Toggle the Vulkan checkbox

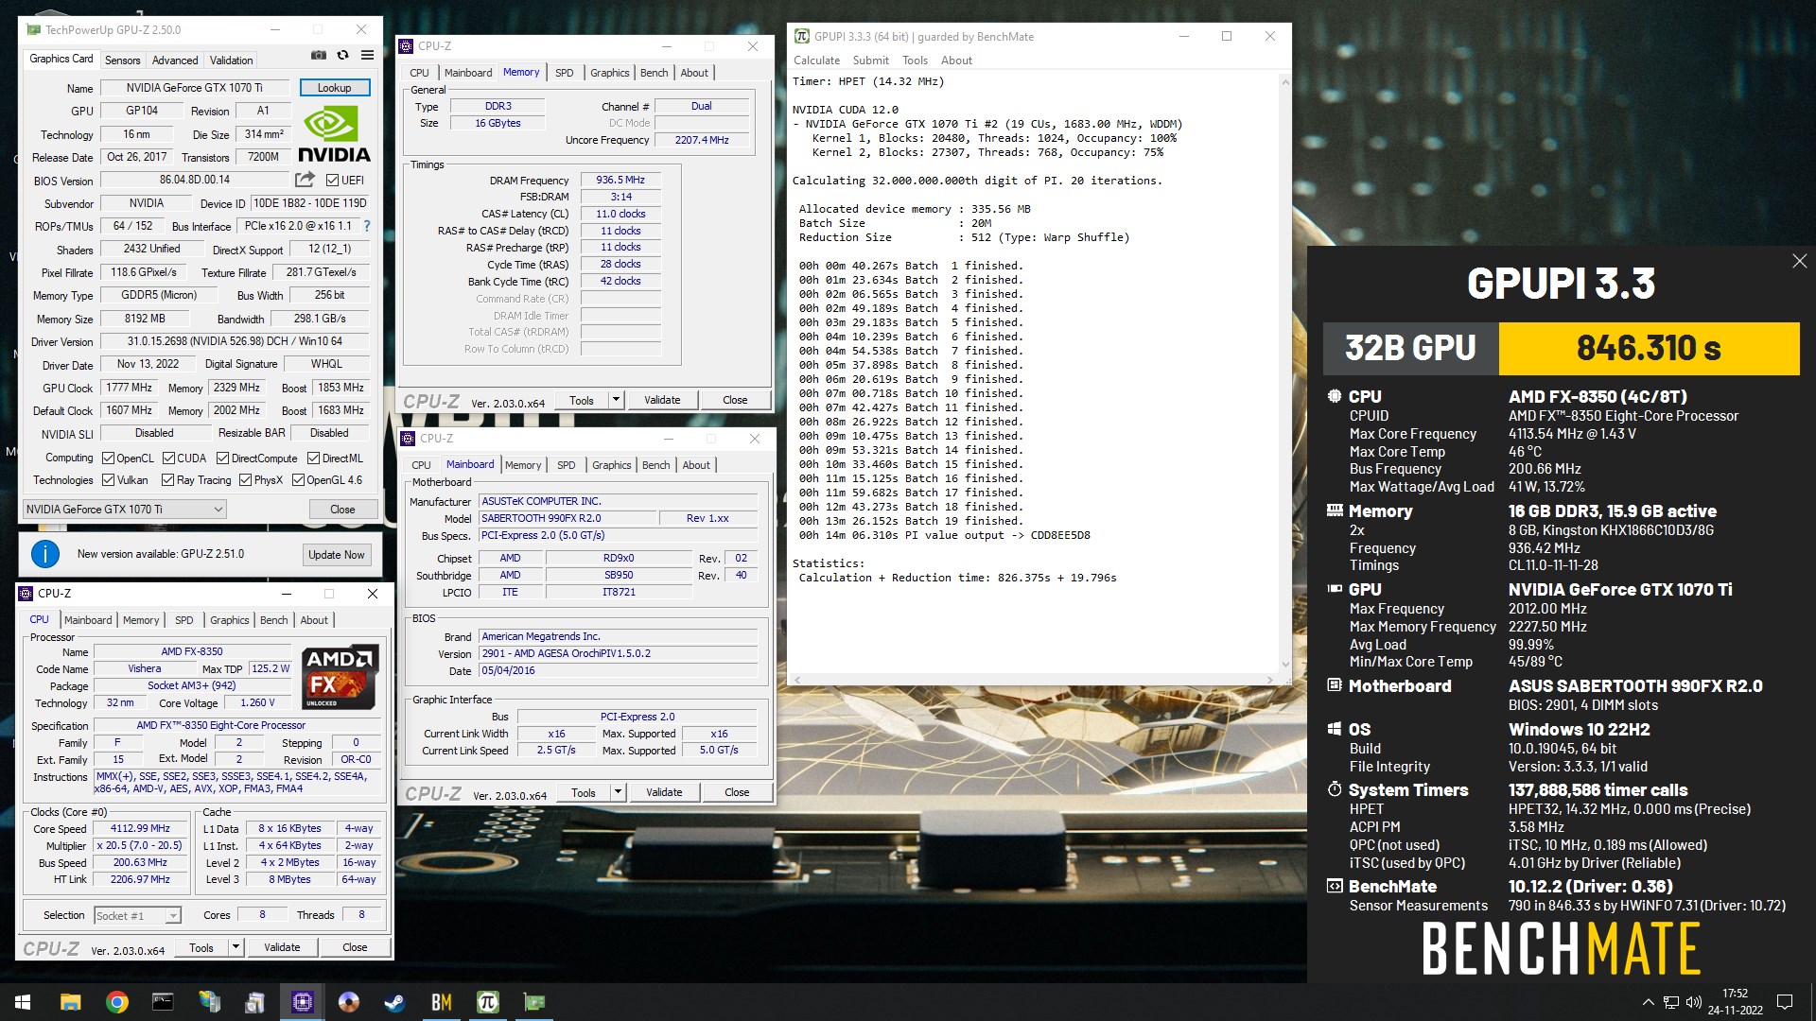pos(108,480)
